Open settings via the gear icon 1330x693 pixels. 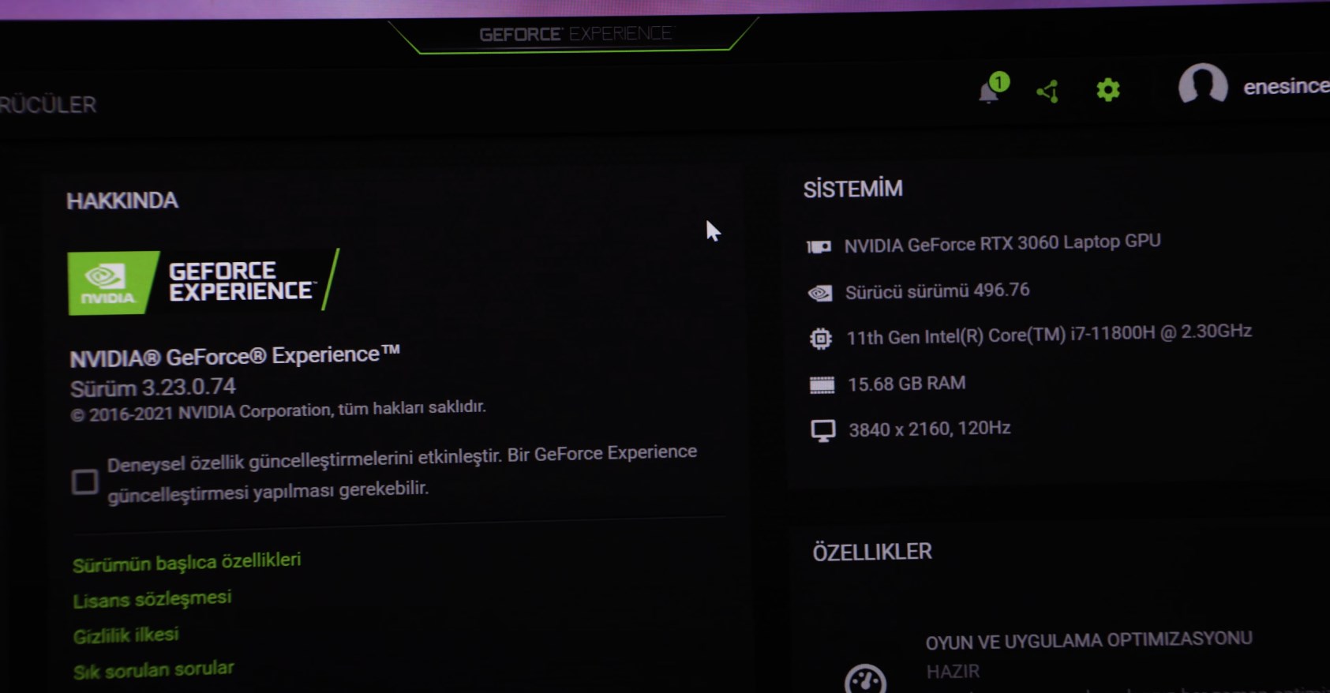click(x=1108, y=90)
